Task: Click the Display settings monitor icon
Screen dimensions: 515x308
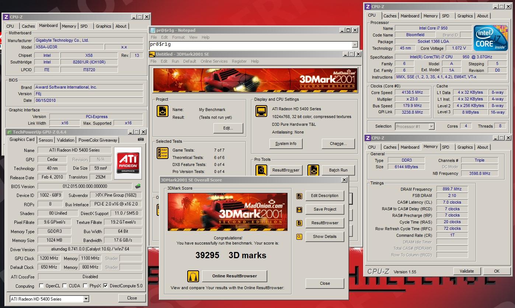Action: [261, 111]
